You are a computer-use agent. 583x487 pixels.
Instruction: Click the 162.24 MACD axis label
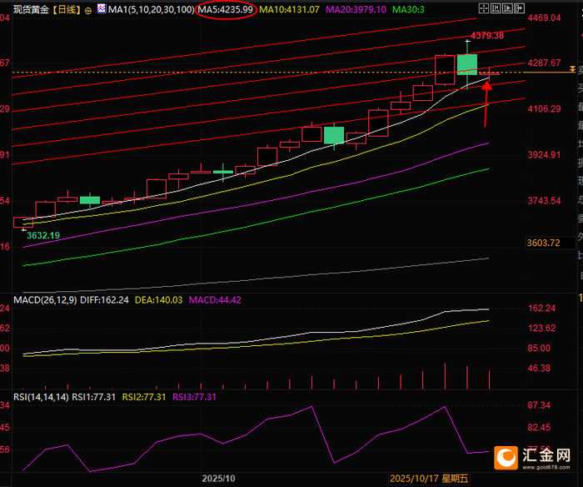tap(541, 308)
